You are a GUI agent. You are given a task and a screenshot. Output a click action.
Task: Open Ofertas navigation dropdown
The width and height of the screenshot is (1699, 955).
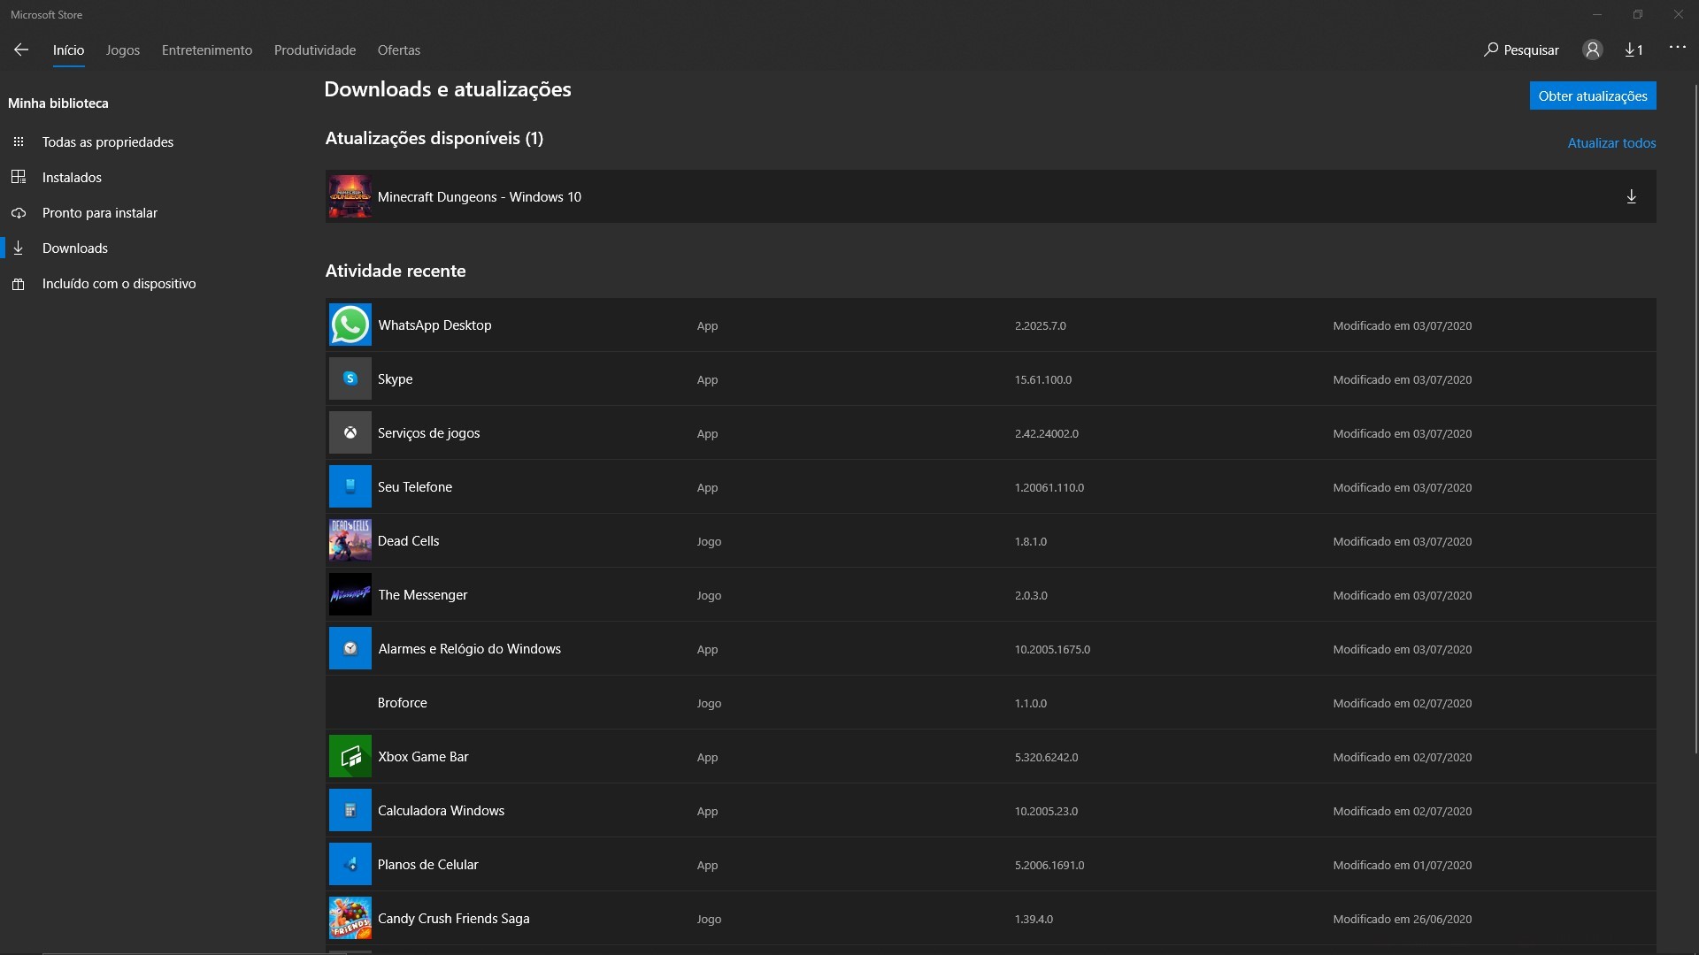click(x=398, y=49)
